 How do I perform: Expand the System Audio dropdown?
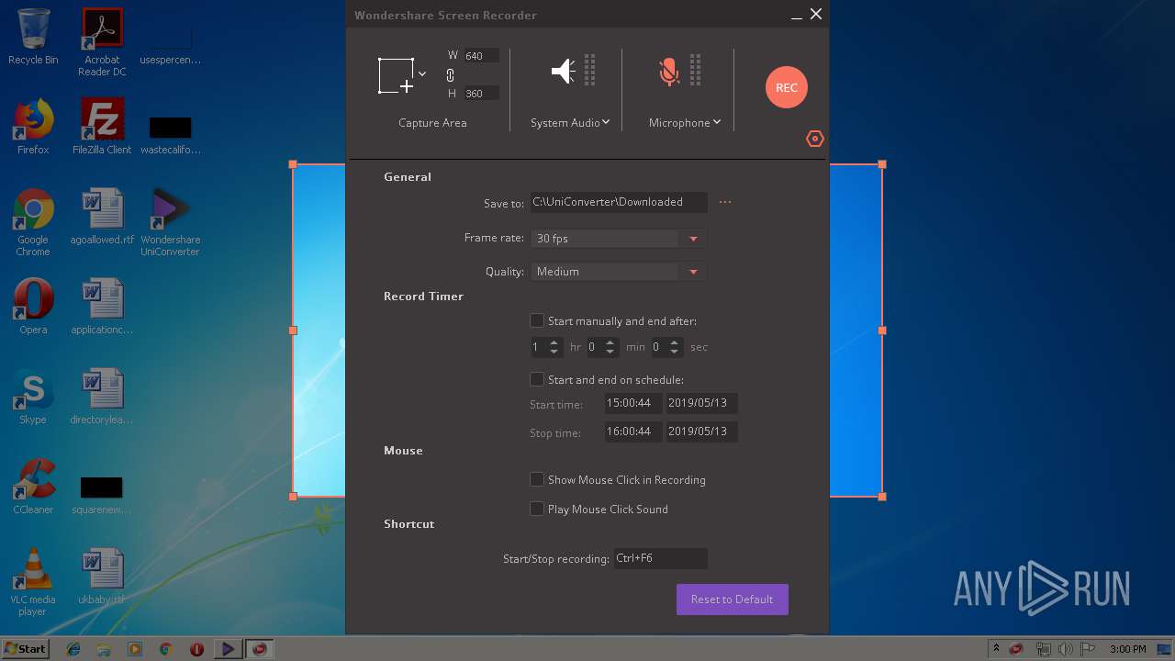pos(570,123)
